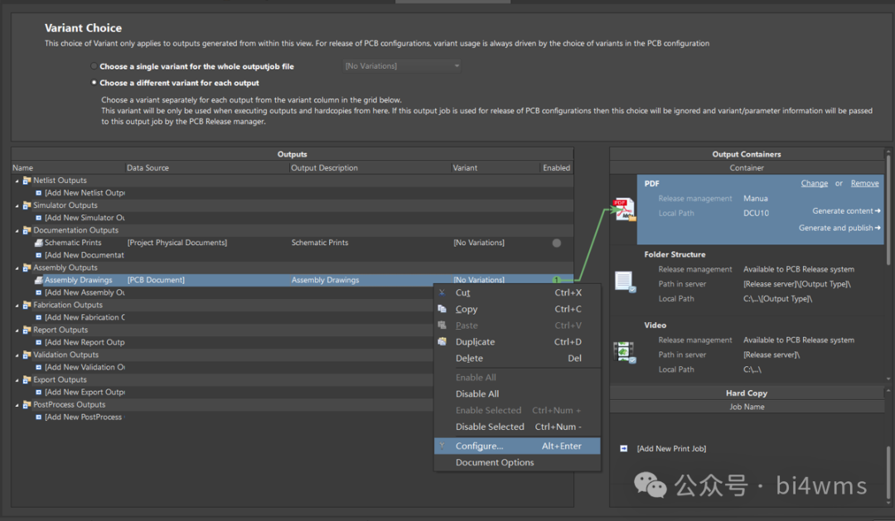Viewport: 895px width, 521px height.
Task: Click the PDF container icon
Action: 623,209
